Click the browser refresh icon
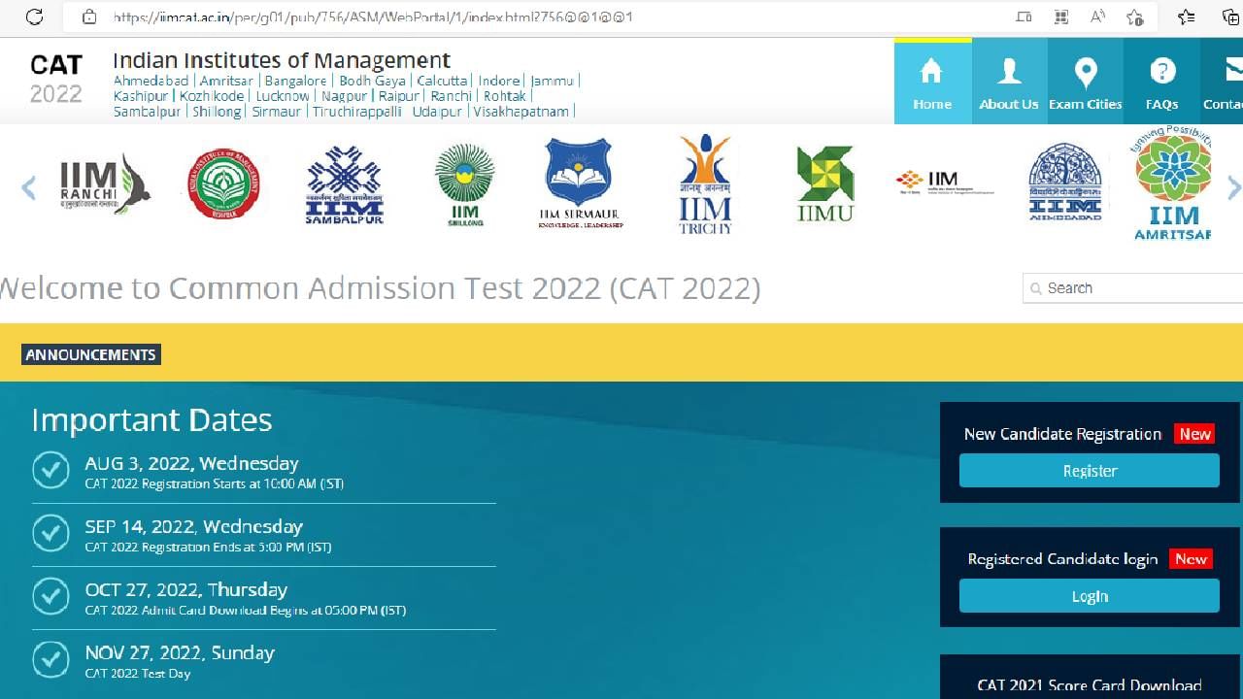Viewport: 1243px width, 699px height. click(34, 17)
